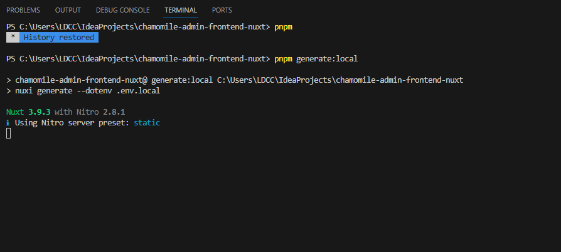Viewport: 561px width, 252px height.
Task: Click the blue info icon before Using Nitro
Action: [x=8, y=123]
